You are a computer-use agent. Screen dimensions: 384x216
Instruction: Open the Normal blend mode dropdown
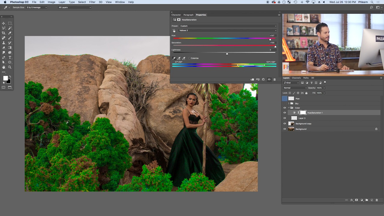tap(295, 88)
